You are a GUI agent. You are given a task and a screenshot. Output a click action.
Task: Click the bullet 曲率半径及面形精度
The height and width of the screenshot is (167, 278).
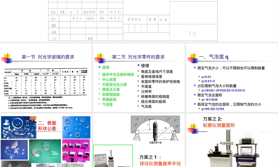point(118,75)
